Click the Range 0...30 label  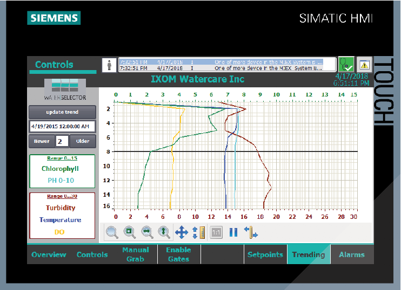click(x=62, y=196)
